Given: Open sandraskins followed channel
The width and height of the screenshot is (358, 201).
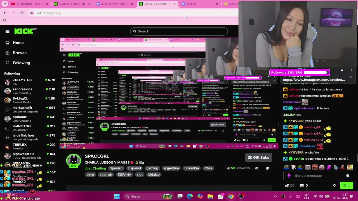Looking at the screenshot, I should 29,91.
